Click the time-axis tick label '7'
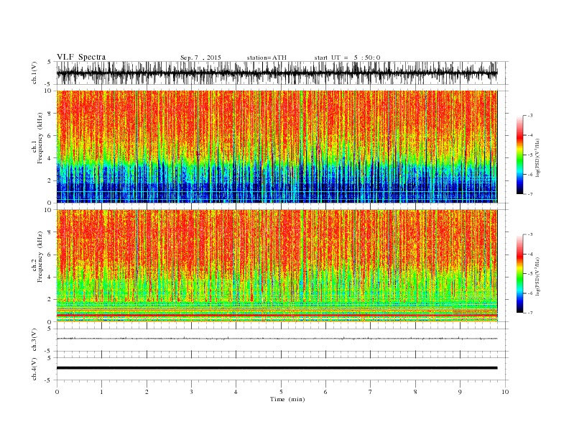Screen dimensions: 569x440 coord(371,392)
